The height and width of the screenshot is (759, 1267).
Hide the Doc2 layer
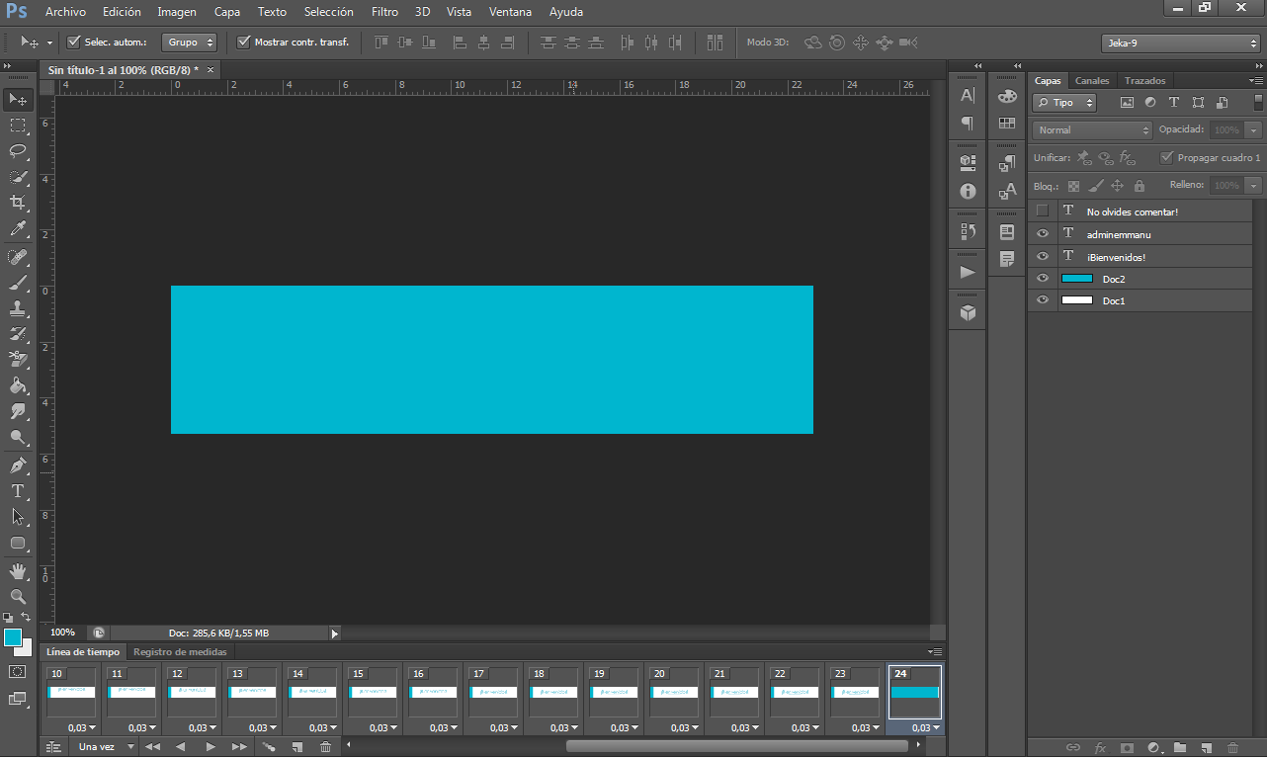tap(1042, 279)
